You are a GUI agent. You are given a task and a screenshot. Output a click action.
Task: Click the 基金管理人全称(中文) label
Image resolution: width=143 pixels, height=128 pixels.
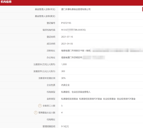click(45, 9)
